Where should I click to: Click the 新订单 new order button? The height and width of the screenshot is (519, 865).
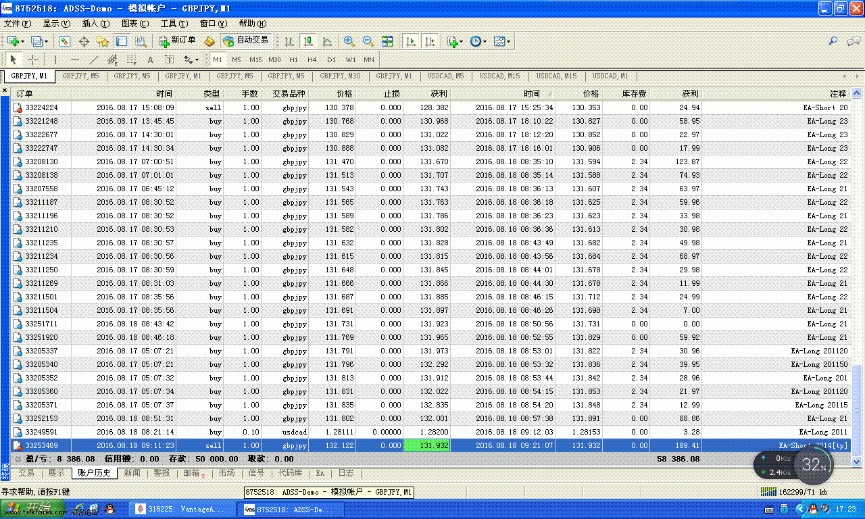click(x=178, y=41)
